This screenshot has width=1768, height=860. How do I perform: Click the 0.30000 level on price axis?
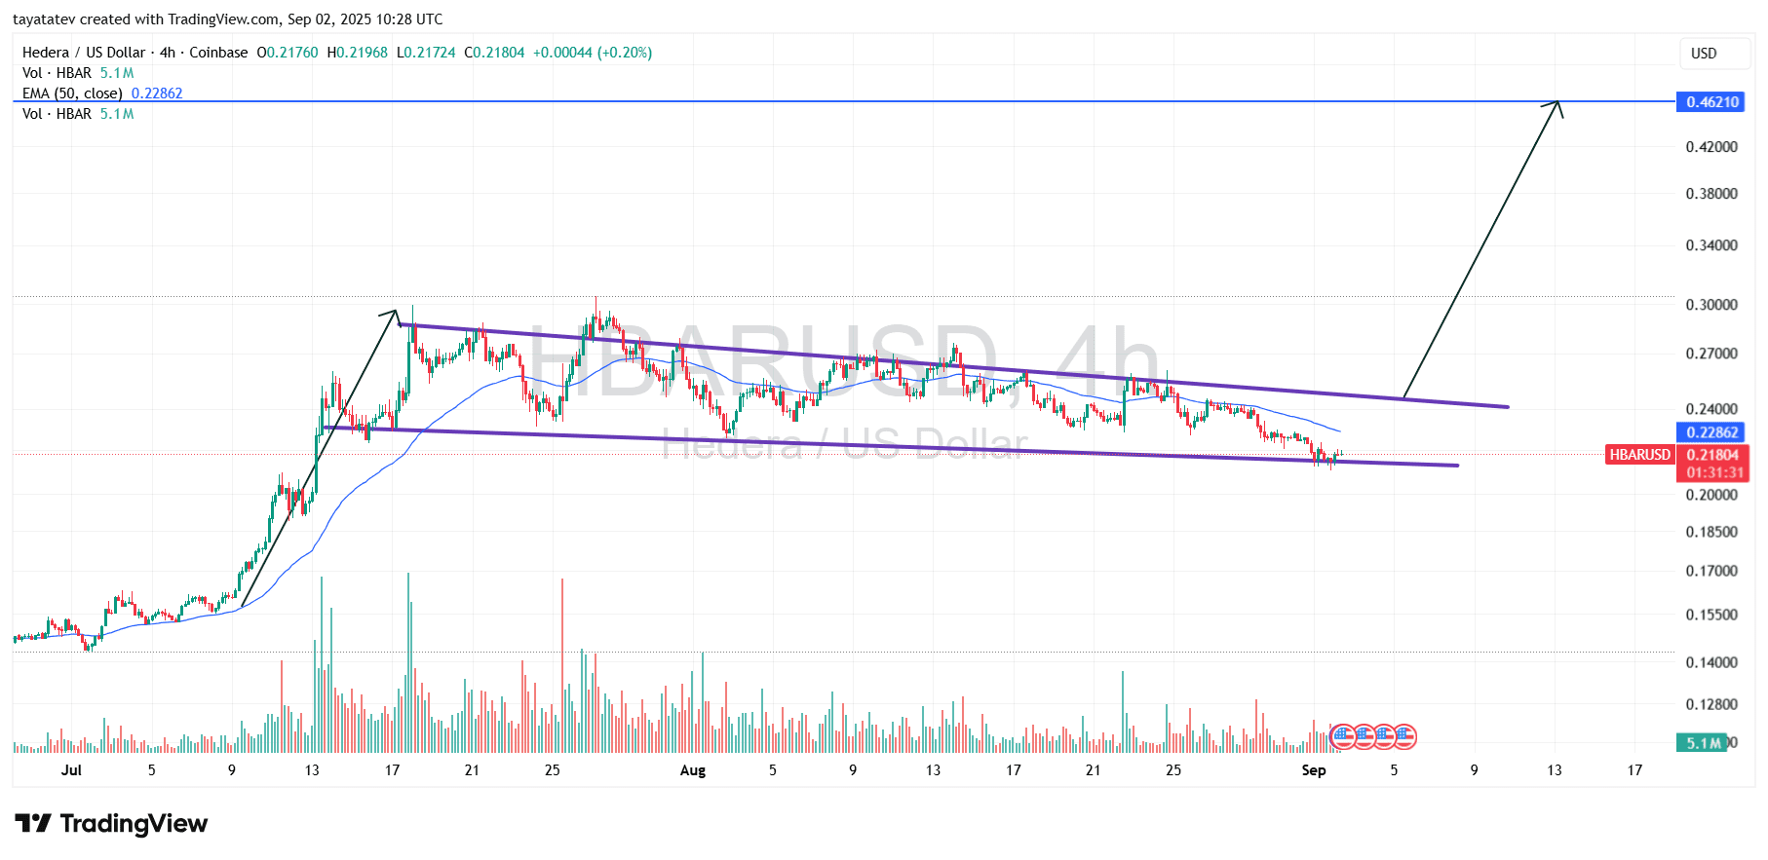[1711, 305]
